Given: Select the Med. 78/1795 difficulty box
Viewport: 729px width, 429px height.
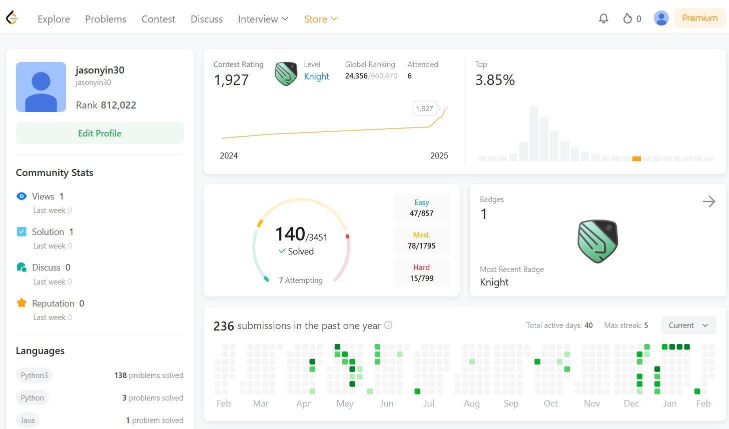Looking at the screenshot, I should [422, 240].
